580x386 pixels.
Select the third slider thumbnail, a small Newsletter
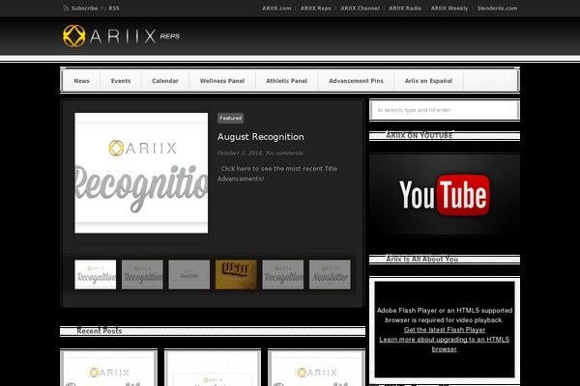click(x=189, y=274)
